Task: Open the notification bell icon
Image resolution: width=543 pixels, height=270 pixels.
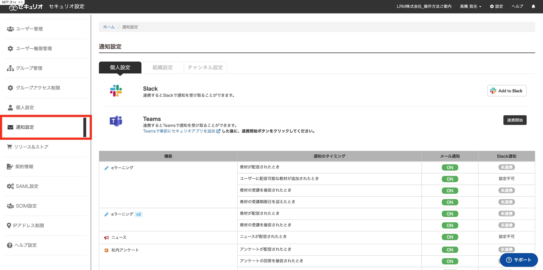Action: [x=533, y=6]
